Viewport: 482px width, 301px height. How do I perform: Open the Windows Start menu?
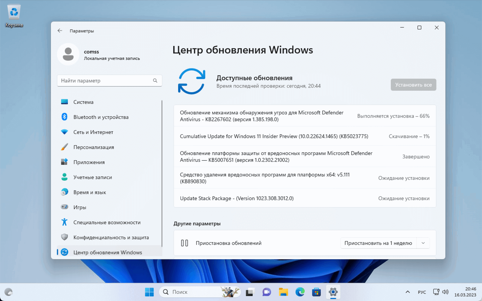tap(149, 292)
